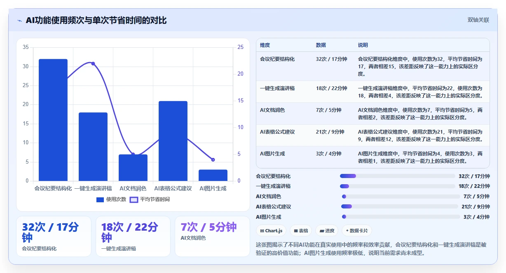This screenshot has height=273, width=506.
Task: Click the chart title AI功能使用频次与单次节省时间的对比
Action: (96, 20)
